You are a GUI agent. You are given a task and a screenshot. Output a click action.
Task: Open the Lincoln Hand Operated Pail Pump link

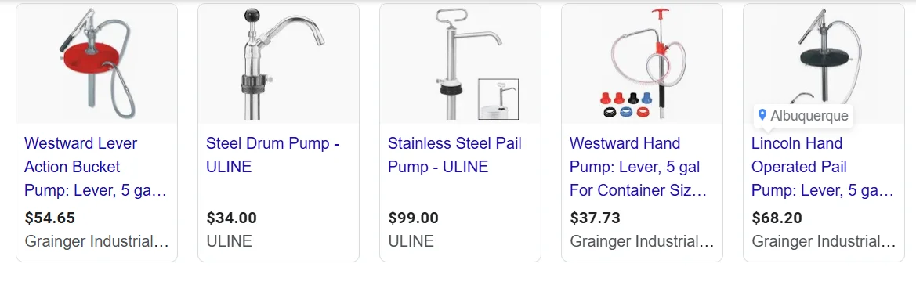[x=823, y=167]
